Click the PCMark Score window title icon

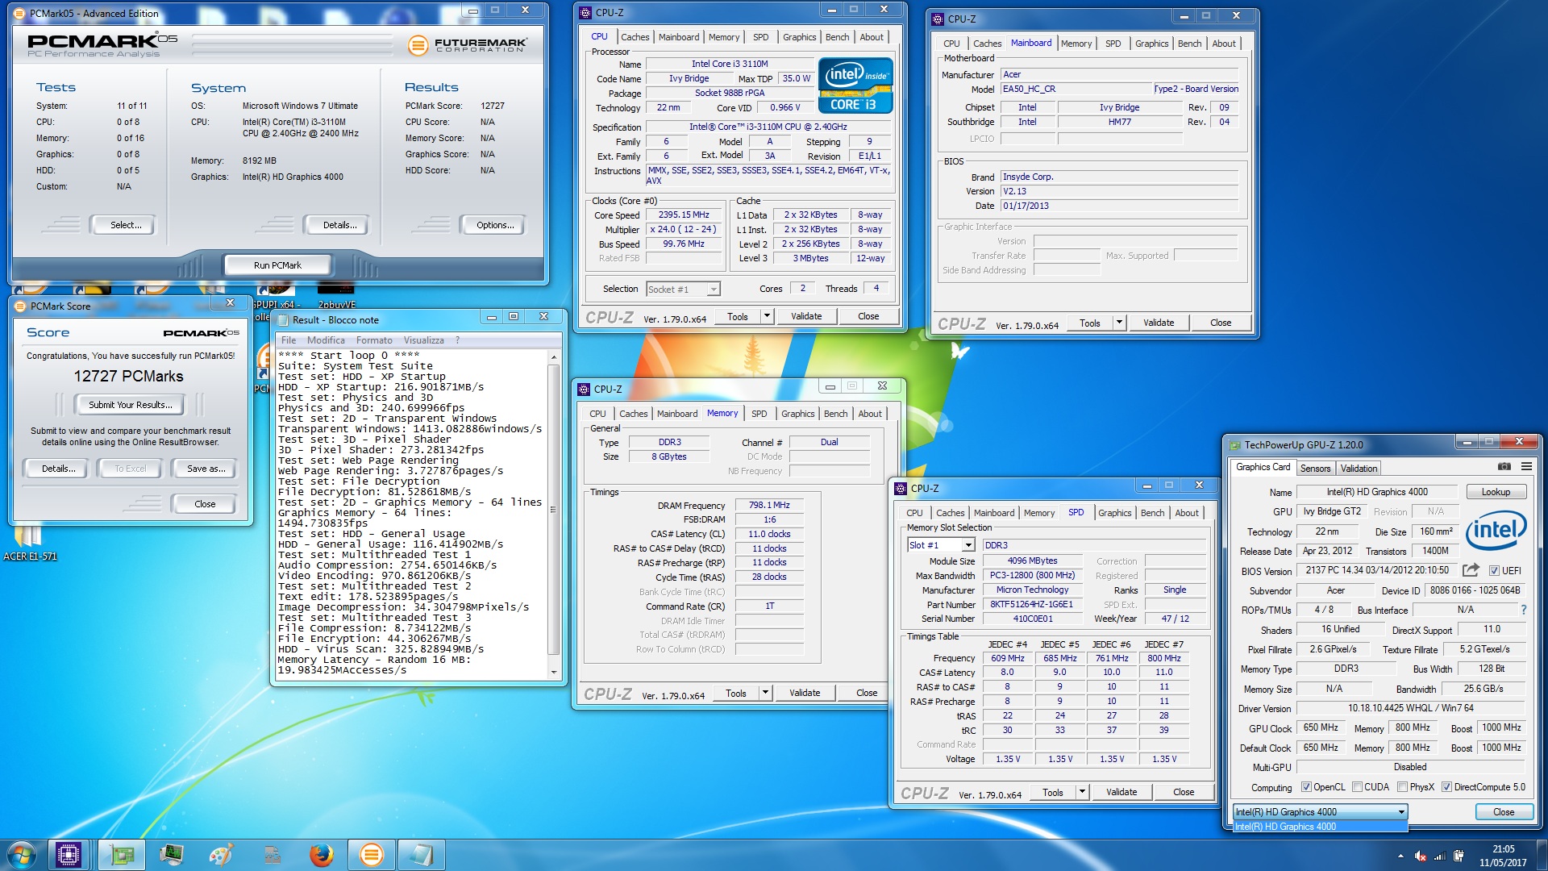20,306
